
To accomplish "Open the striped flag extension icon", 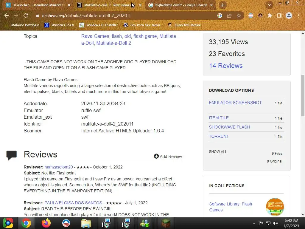I will tap(251, 16).
